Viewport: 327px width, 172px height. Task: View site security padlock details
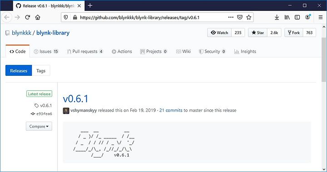coord(75,17)
